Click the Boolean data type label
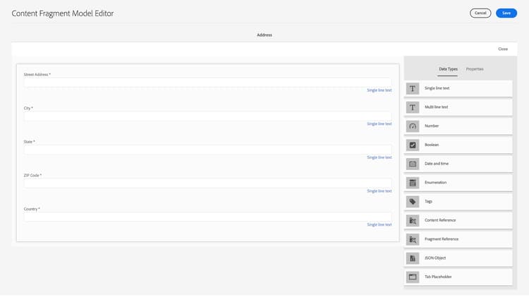This screenshot has width=529, height=297. click(x=432, y=145)
